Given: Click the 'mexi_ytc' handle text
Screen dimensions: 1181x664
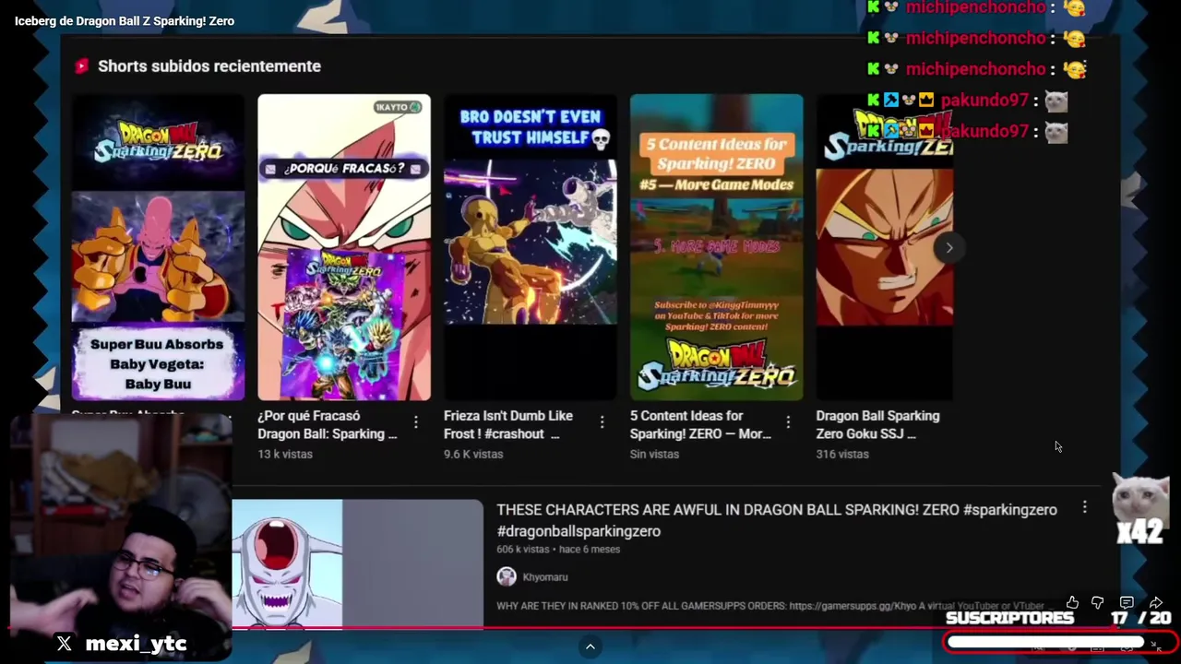Looking at the screenshot, I should click(x=137, y=644).
